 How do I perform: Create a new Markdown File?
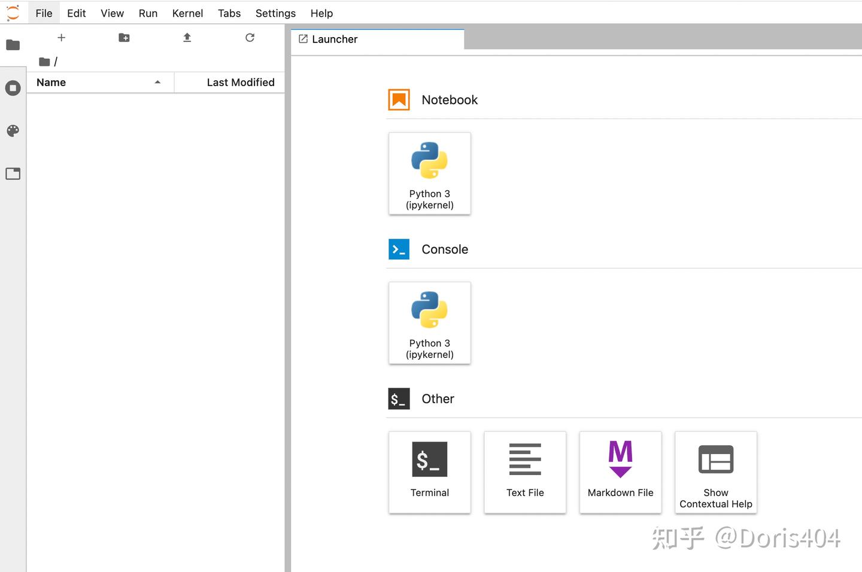(x=621, y=473)
